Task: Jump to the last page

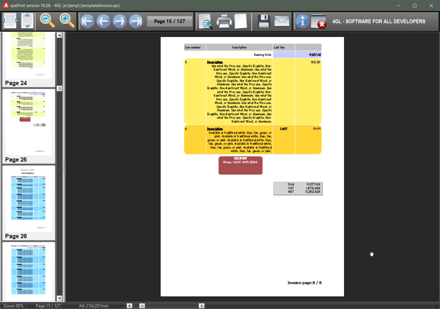Action: [136, 21]
